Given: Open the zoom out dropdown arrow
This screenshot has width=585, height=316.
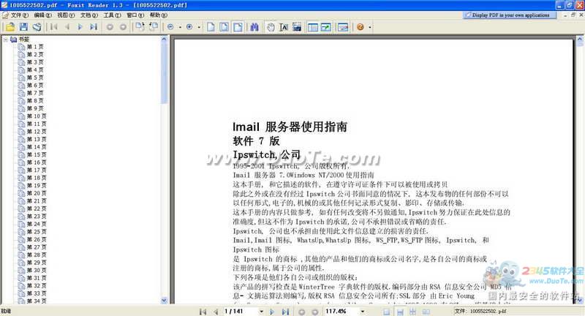Looking at the screenshot, I should click(x=180, y=27).
